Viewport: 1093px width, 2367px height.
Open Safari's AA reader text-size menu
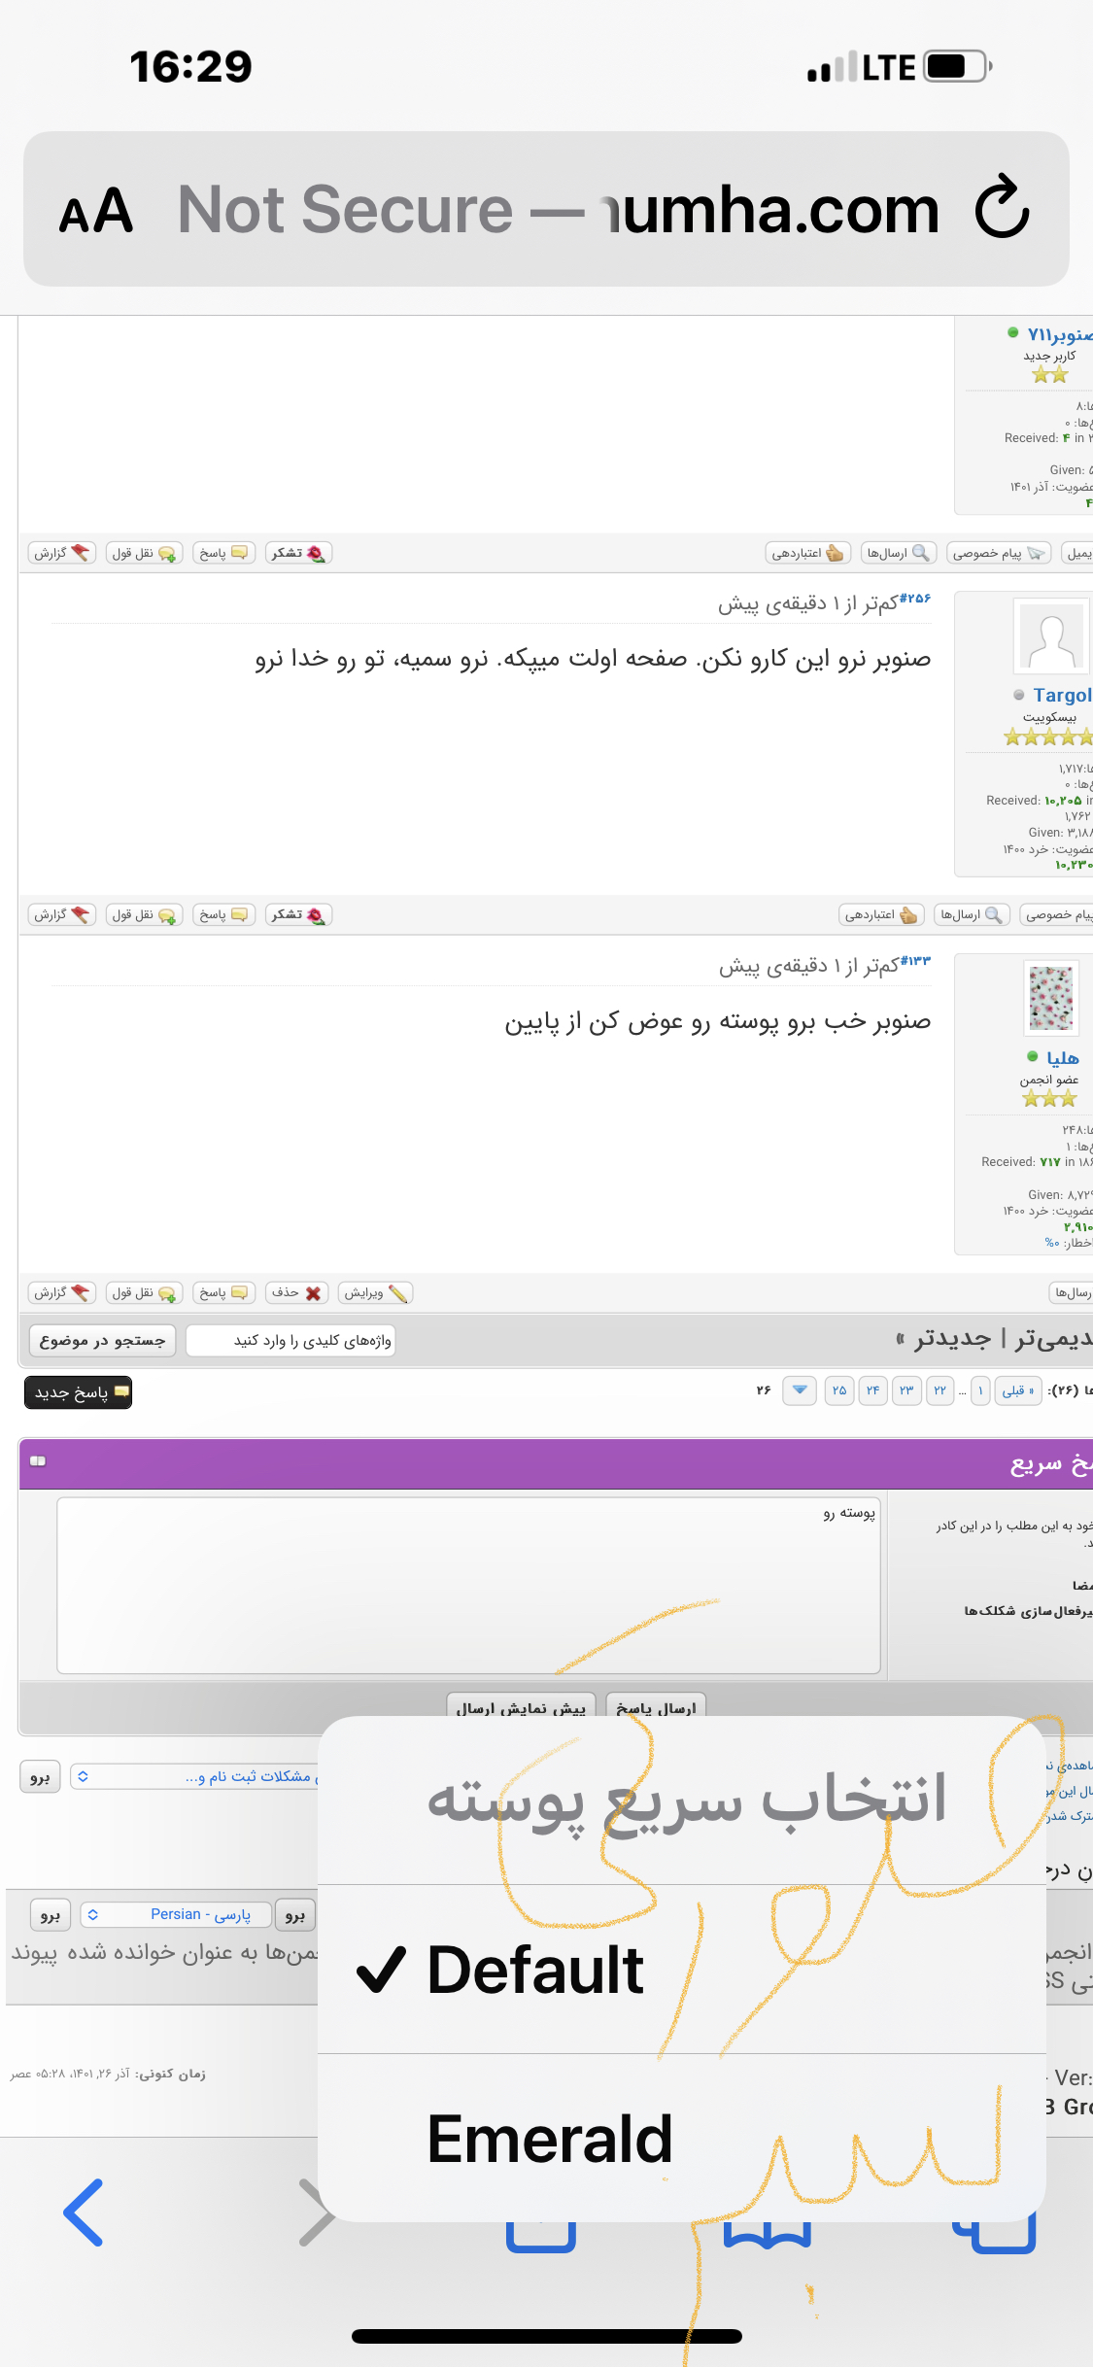point(95,210)
